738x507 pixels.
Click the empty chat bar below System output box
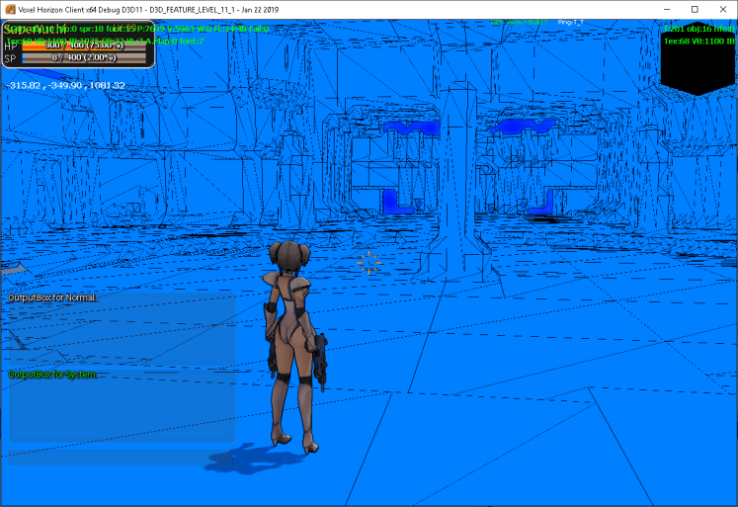click(x=122, y=455)
